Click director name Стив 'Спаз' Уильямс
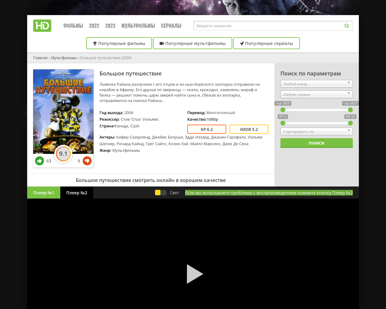Image resolution: width=386 pixels, height=309 pixels. coord(140,119)
